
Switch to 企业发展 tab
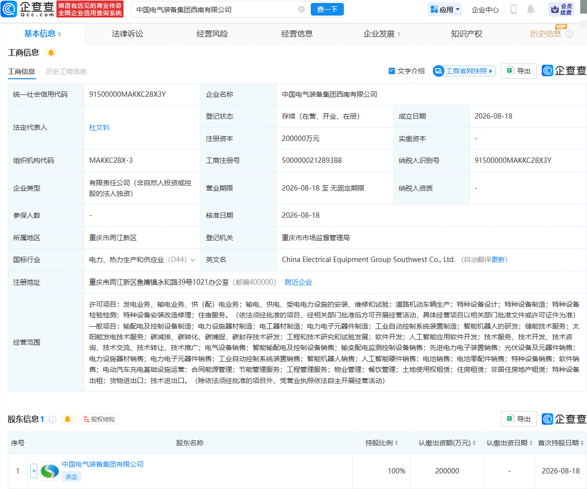click(x=382, y=34)
